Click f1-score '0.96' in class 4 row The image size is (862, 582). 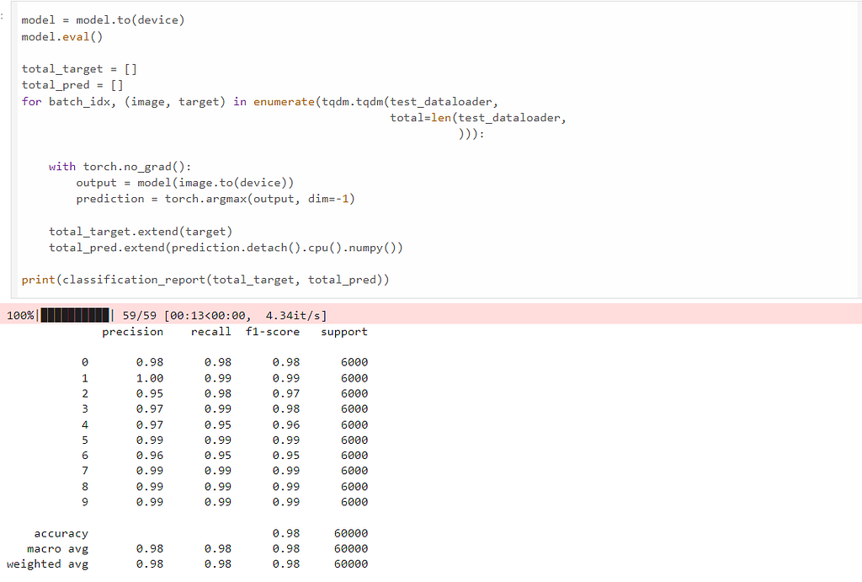point(286,424)
